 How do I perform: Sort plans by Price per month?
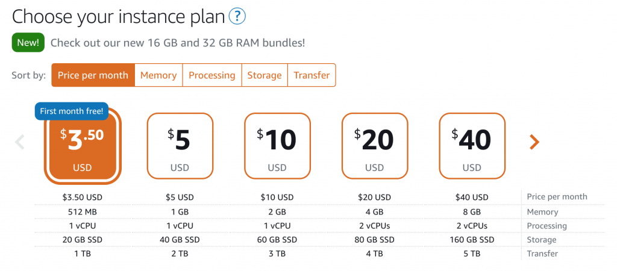(x=93, y=75)
